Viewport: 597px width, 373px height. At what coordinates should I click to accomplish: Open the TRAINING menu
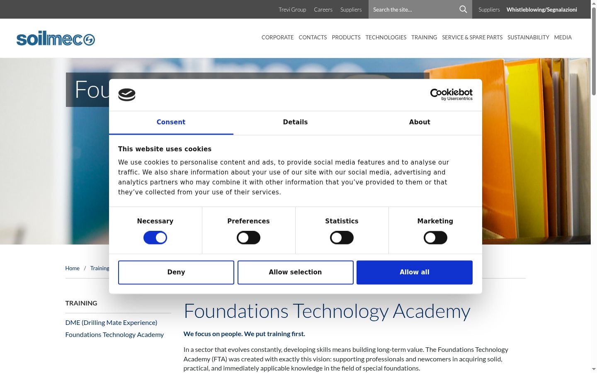click(x=424, y=37)
